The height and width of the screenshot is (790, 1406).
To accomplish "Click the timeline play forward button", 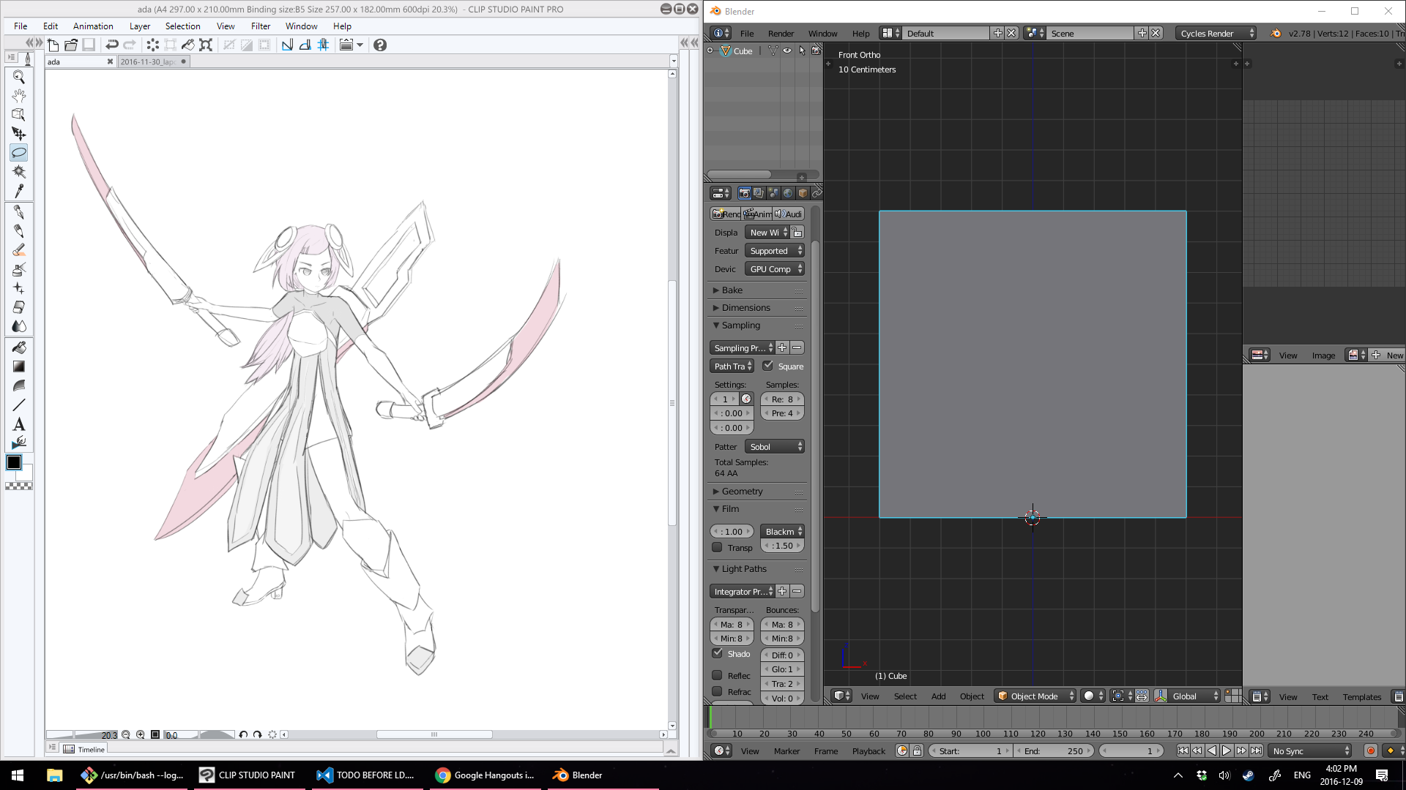I will tap(1227, 751).
